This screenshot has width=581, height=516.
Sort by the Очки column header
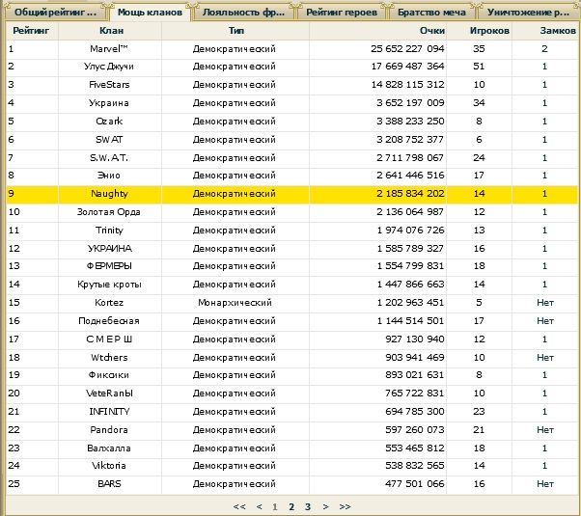[x=432, y=31]
